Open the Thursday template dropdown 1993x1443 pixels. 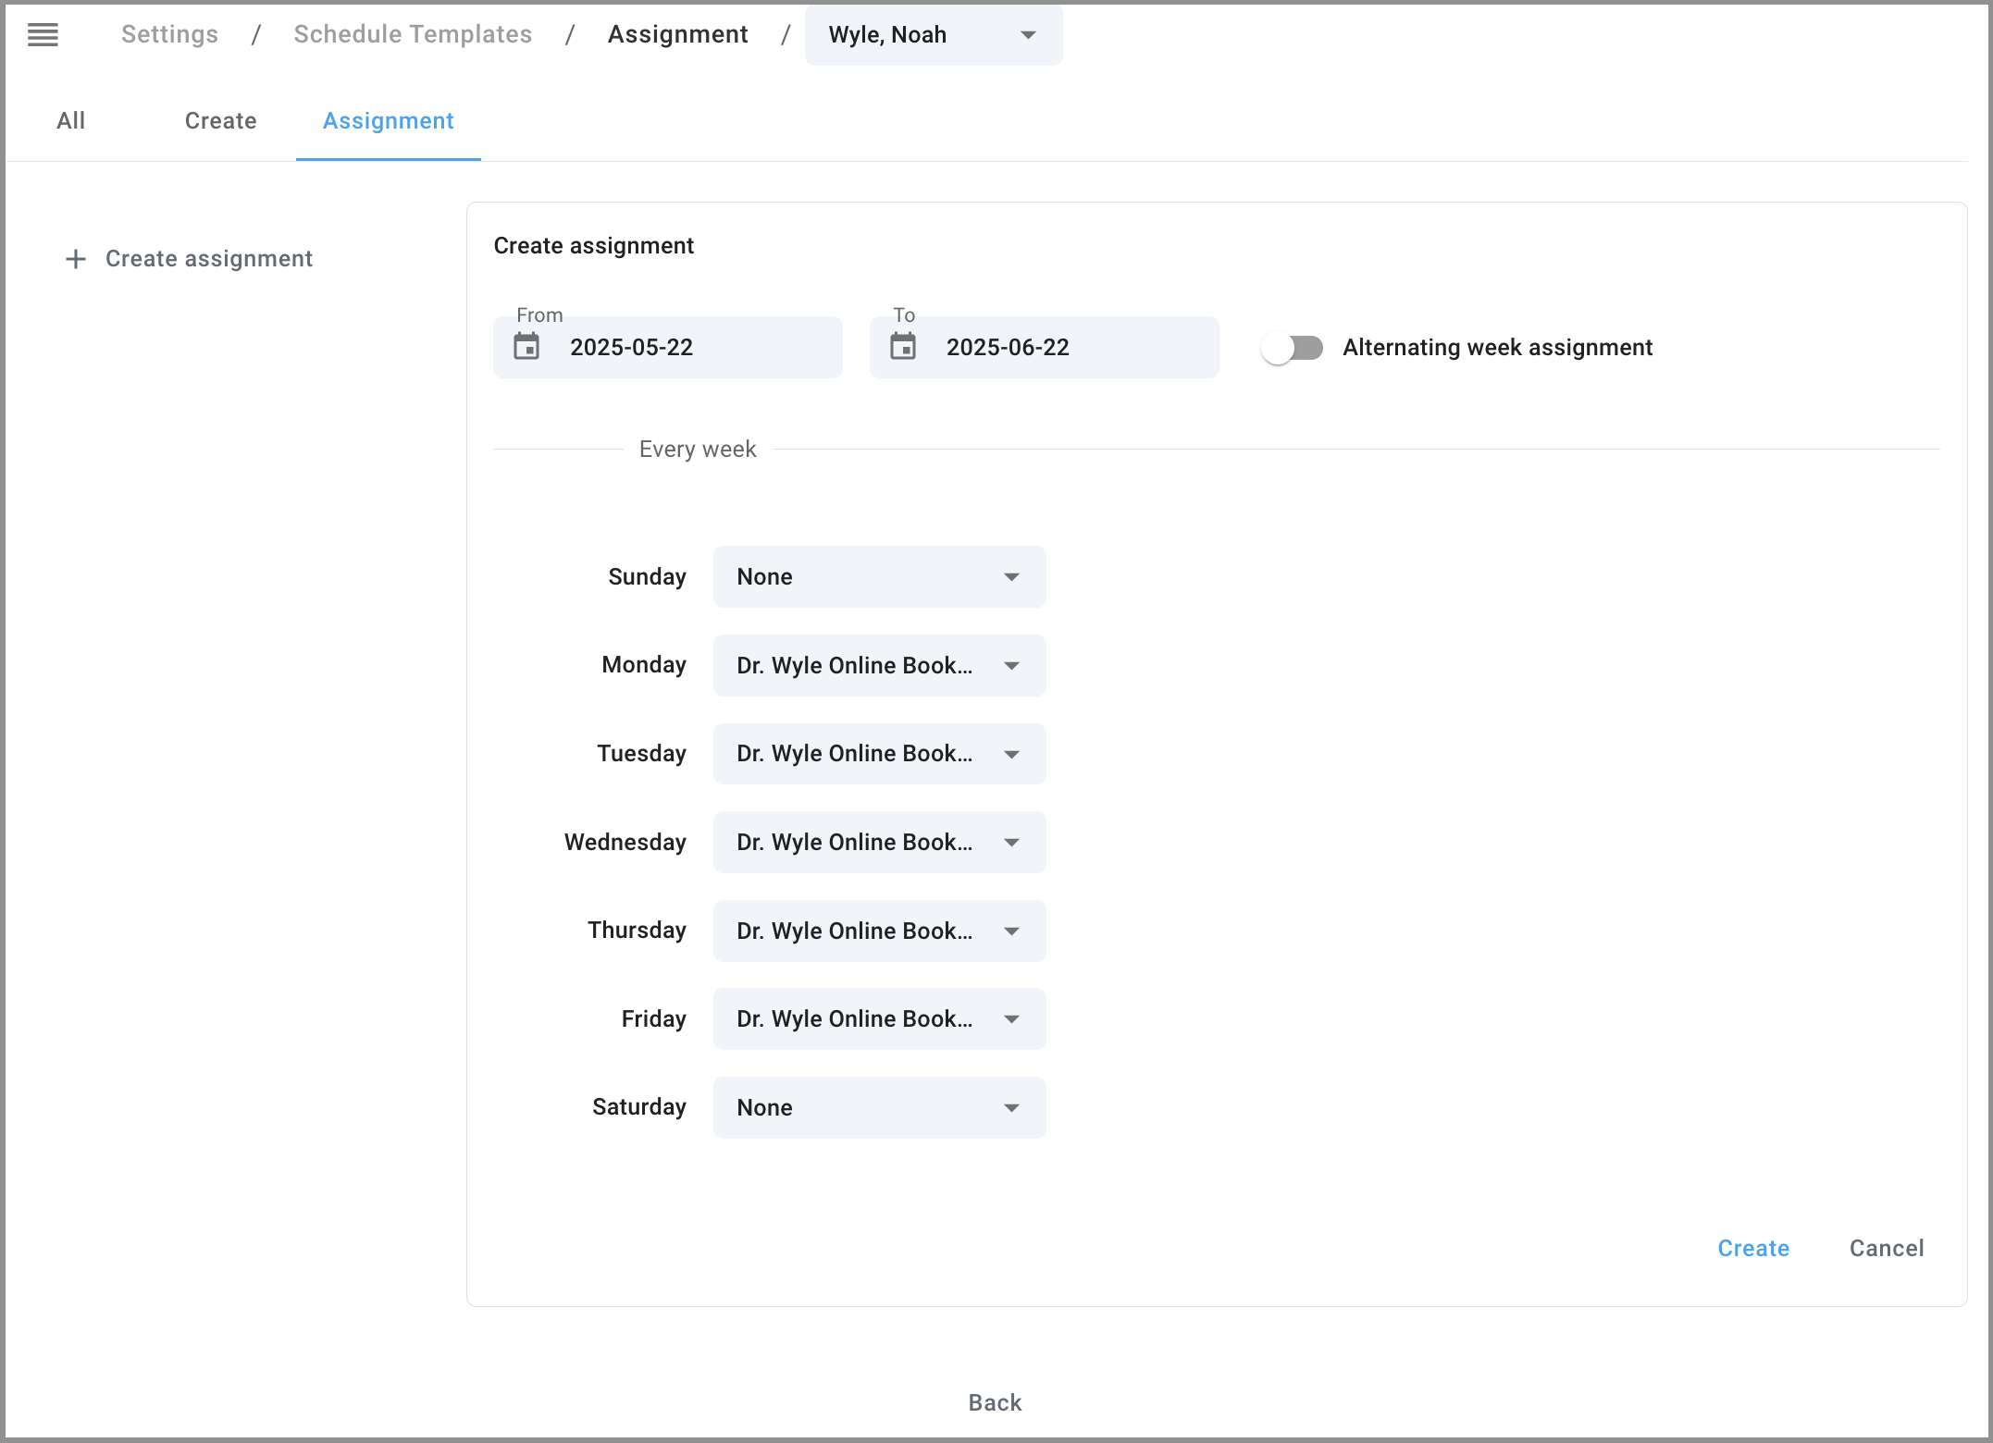(x=879, y=931)
